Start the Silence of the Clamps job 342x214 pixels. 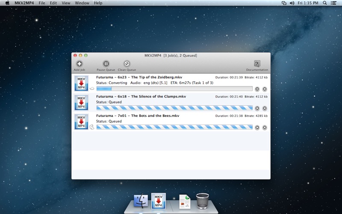point(257,108)
